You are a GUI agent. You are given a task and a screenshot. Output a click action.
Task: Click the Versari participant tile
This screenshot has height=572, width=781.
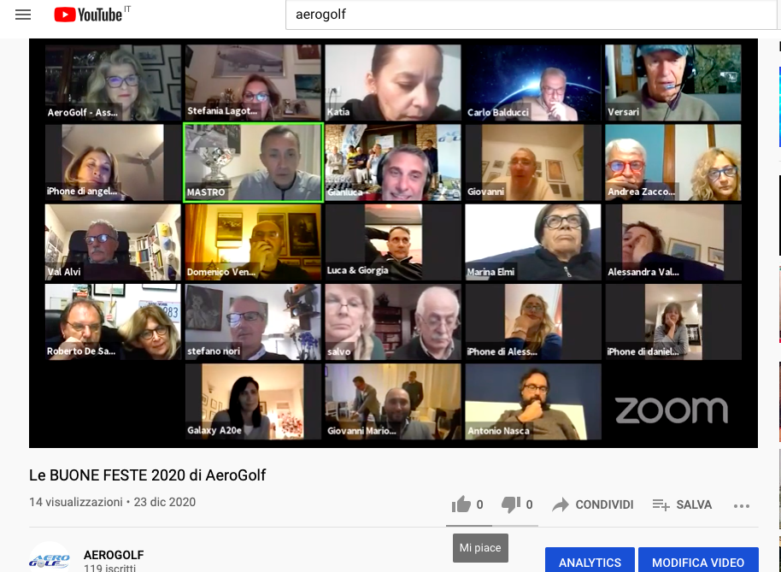(673, 83)
